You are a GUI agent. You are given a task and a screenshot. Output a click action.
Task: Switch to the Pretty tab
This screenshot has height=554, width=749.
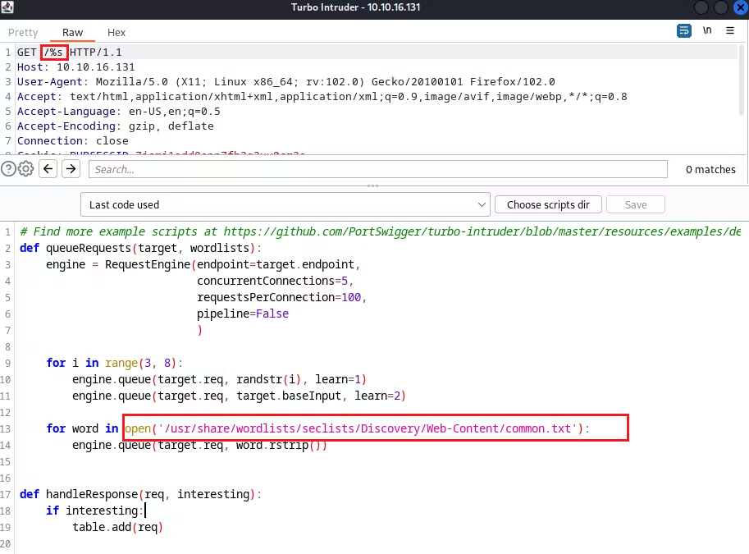point(23,33)
